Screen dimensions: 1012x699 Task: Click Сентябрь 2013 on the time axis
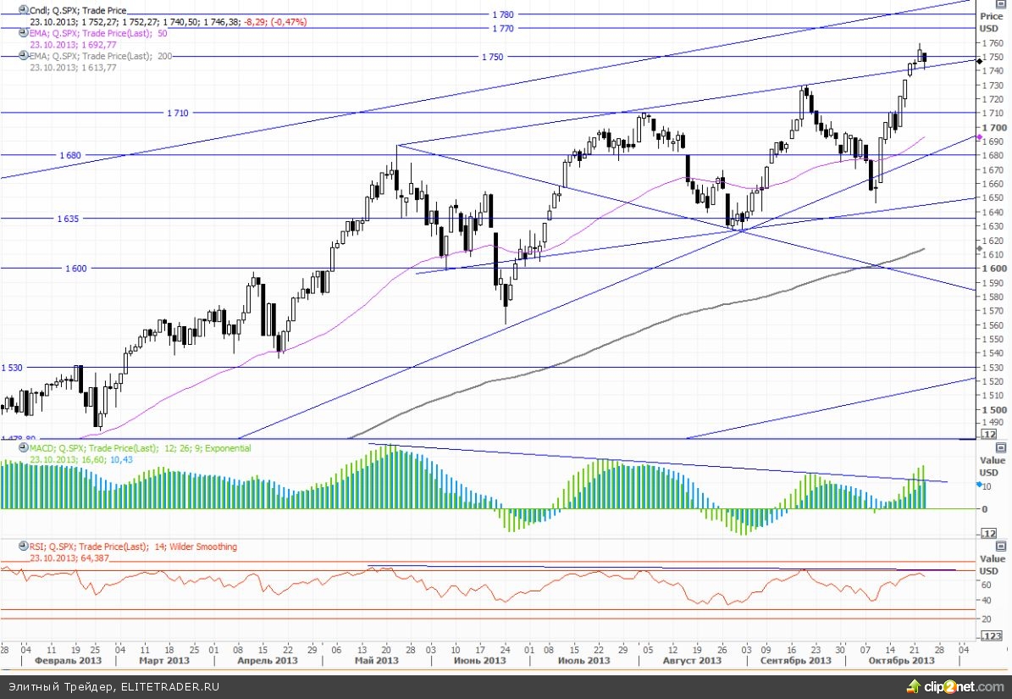[x=796, y=660]
